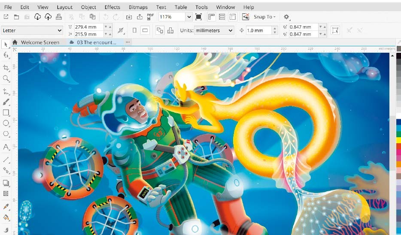Expand the Snap To dropdown
Screen dimensions: 401x235
[x=265, y=17]
